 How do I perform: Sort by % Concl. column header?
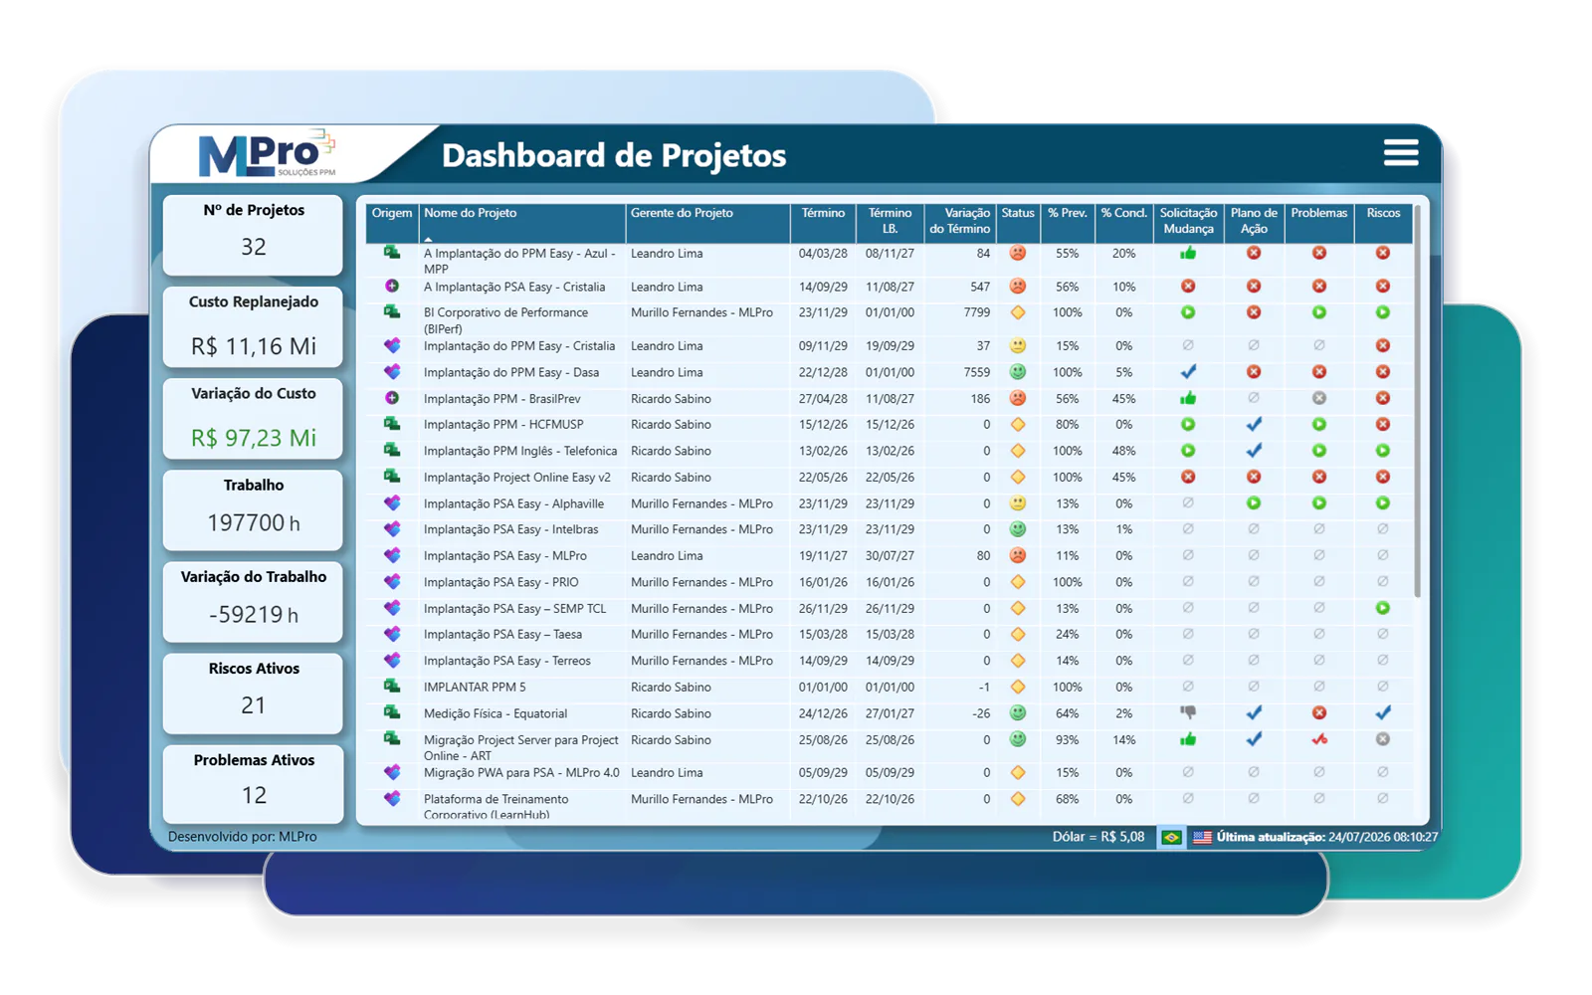[1124, 223]
